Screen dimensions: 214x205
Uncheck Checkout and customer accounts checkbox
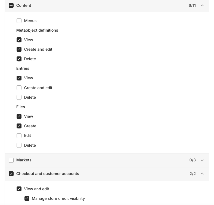[x=11, y=174]
